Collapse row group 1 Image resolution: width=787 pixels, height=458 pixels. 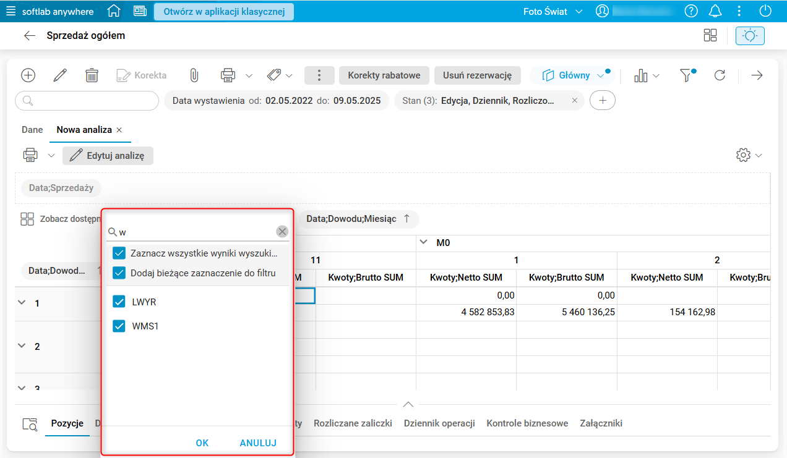tap(22, 303)
